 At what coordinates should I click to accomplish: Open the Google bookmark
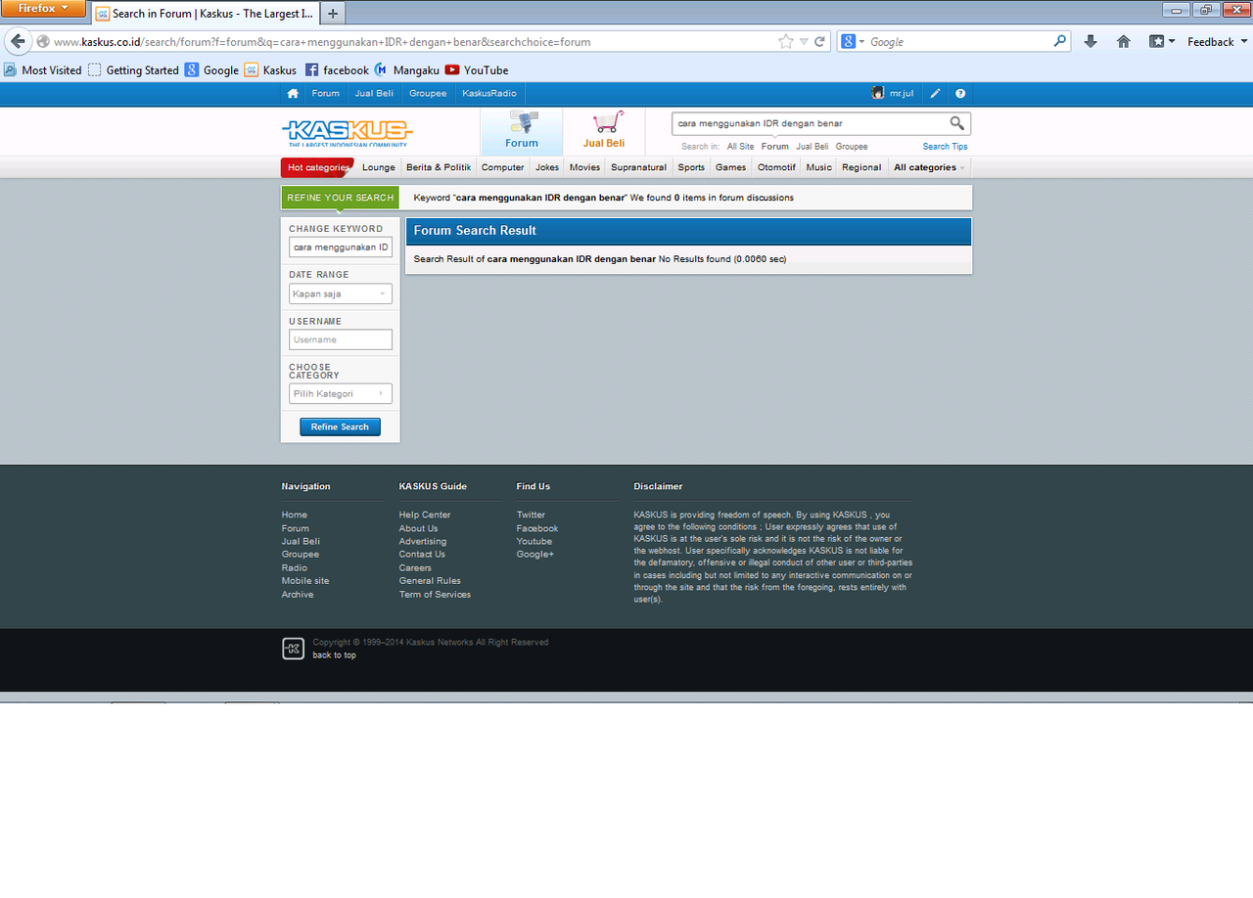[x=212, y=70]
